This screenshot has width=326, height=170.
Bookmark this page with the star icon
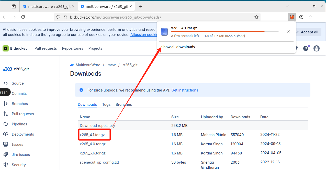(x=256, y=17)
